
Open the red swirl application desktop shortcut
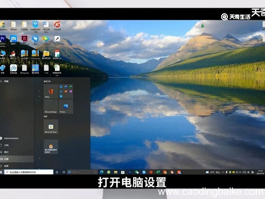(x=57, y=26)
